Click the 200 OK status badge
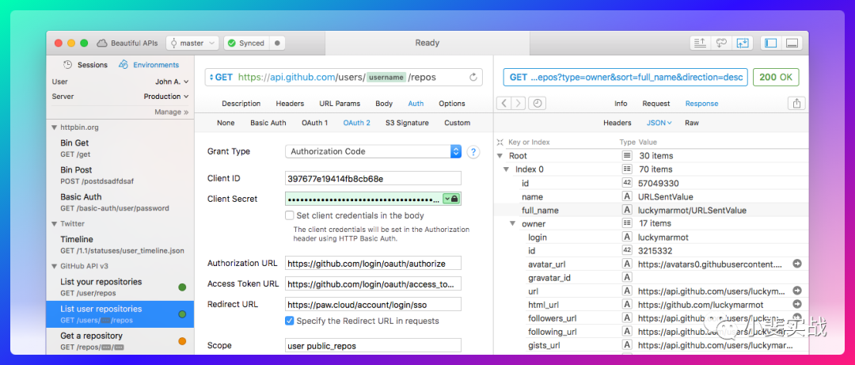The width and height of the screenshot is (855, 365). point(776,78)
